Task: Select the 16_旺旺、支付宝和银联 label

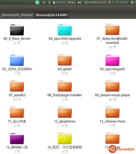Action: pyautogui.click(x=65, y=147)
